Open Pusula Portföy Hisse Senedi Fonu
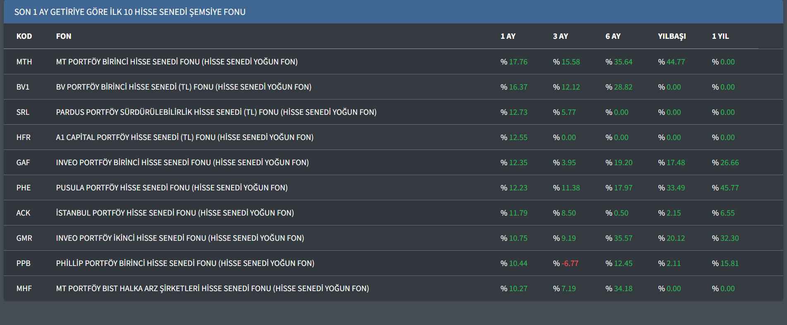Image resolution: width=787 pixels, height=325 pixels. pos(172,188)
